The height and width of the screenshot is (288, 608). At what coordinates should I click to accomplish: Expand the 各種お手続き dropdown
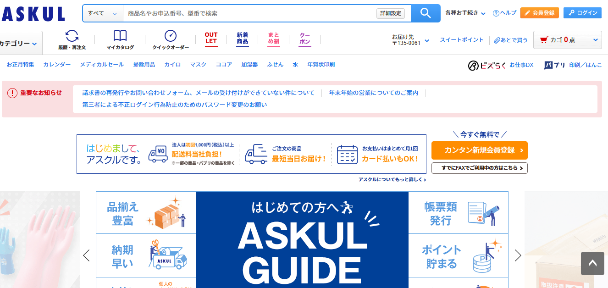[x=465, y=13]
